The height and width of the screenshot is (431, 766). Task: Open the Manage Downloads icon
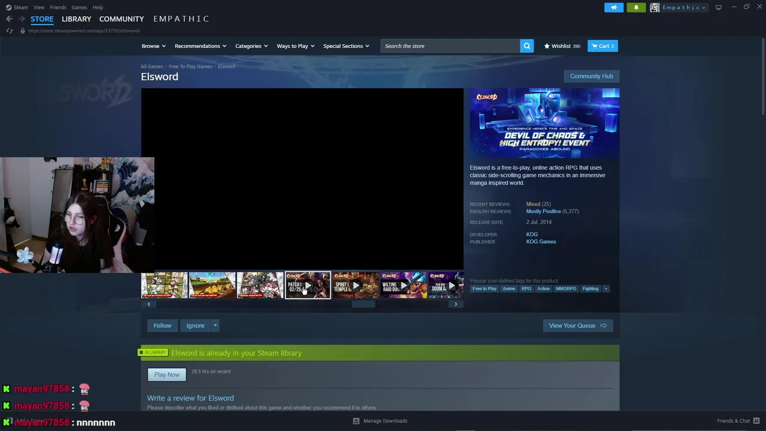[356, 421]
